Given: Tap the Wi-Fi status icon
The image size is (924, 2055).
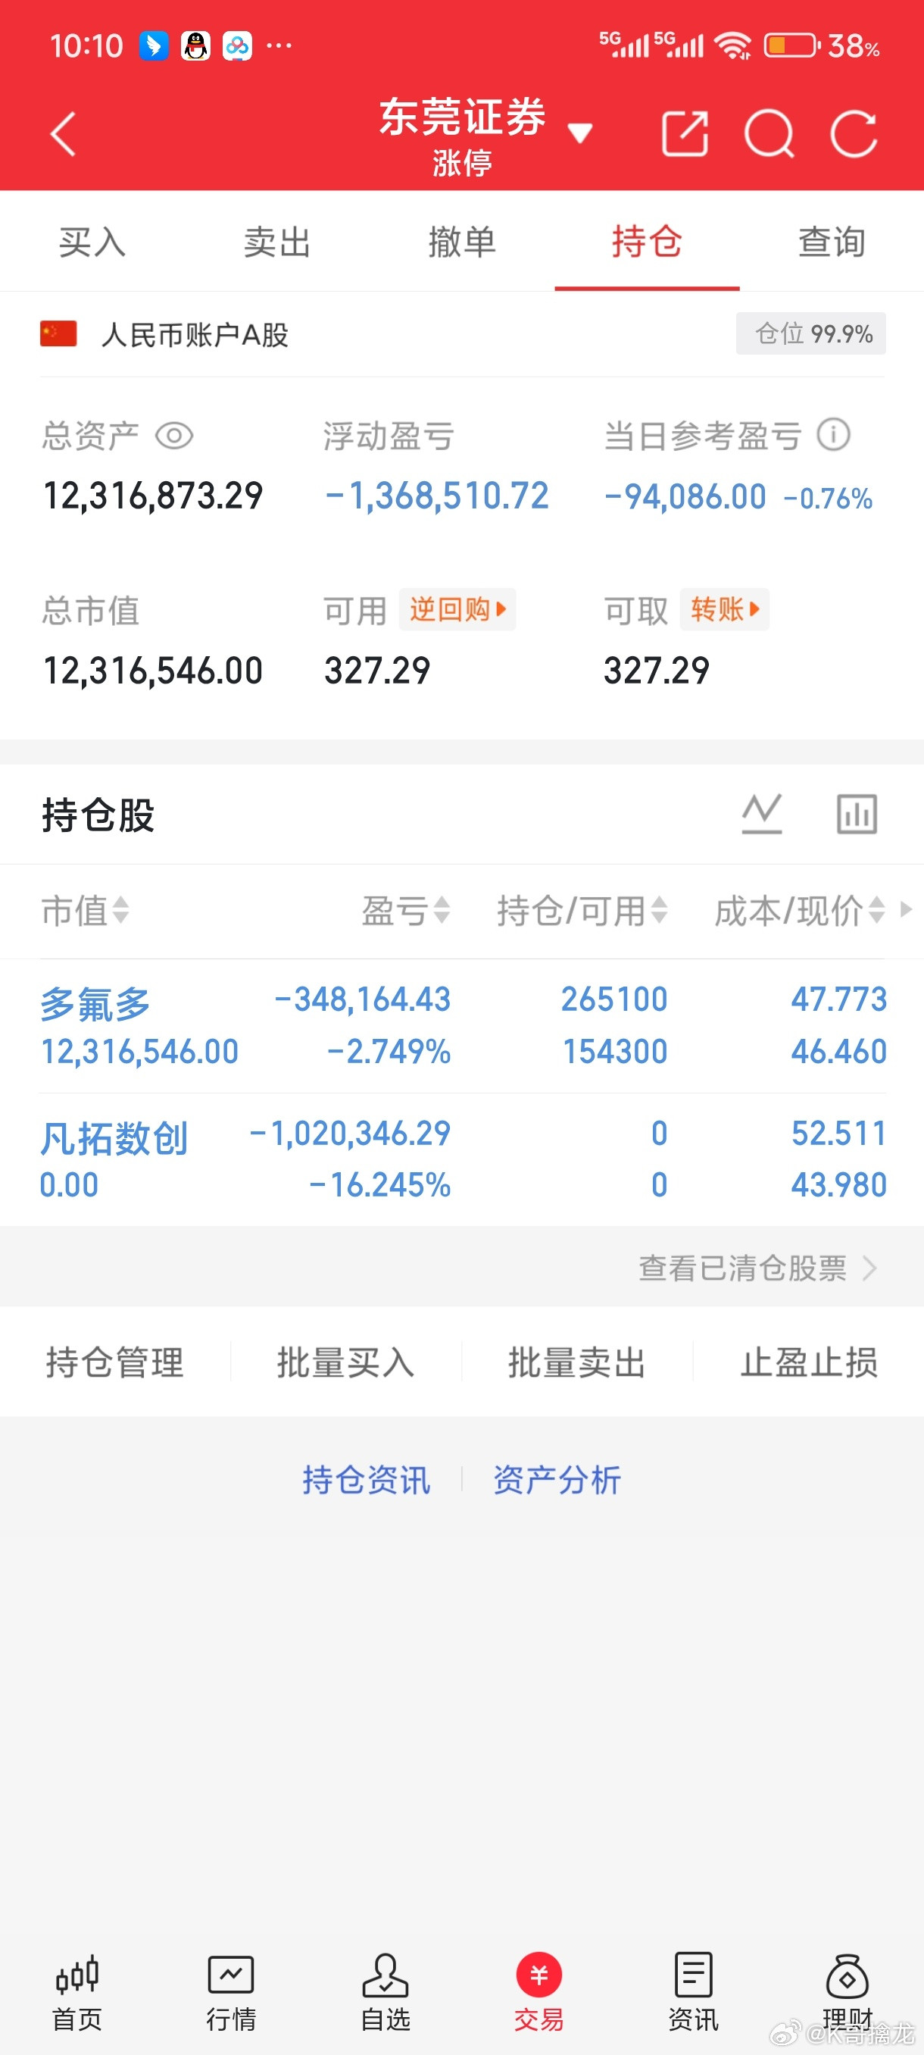Looking at the screenshot, I should click(x=732, y=46).
